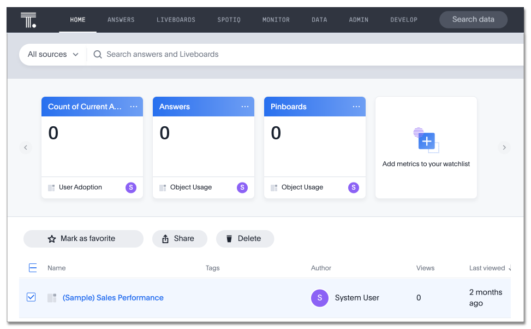531x329 pixels.
Task: Sort by the Last viewed column
Action: 487,268
